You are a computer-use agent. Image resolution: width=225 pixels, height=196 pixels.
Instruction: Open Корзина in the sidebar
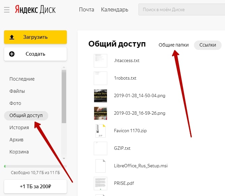pos(19,152)
